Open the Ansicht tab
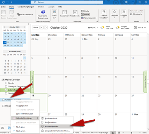149x134 pixels. pos(51,7)
